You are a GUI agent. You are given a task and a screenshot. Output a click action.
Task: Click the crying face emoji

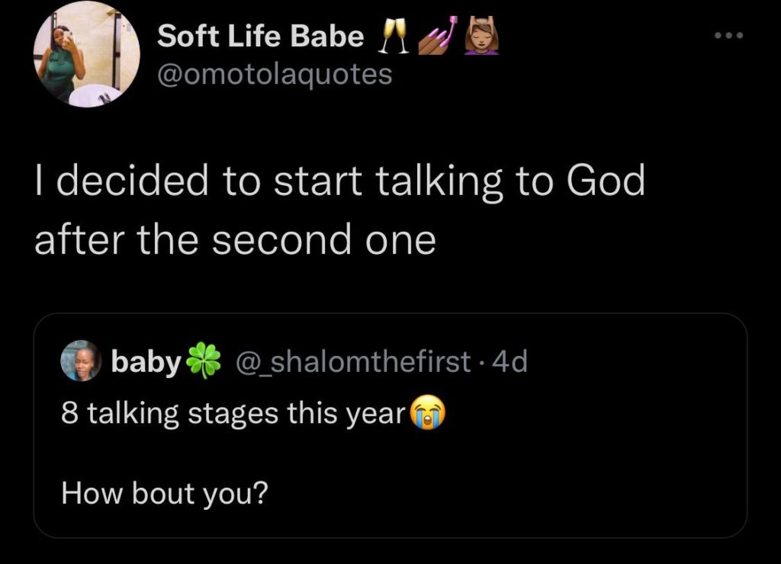[x=428, y=413]
